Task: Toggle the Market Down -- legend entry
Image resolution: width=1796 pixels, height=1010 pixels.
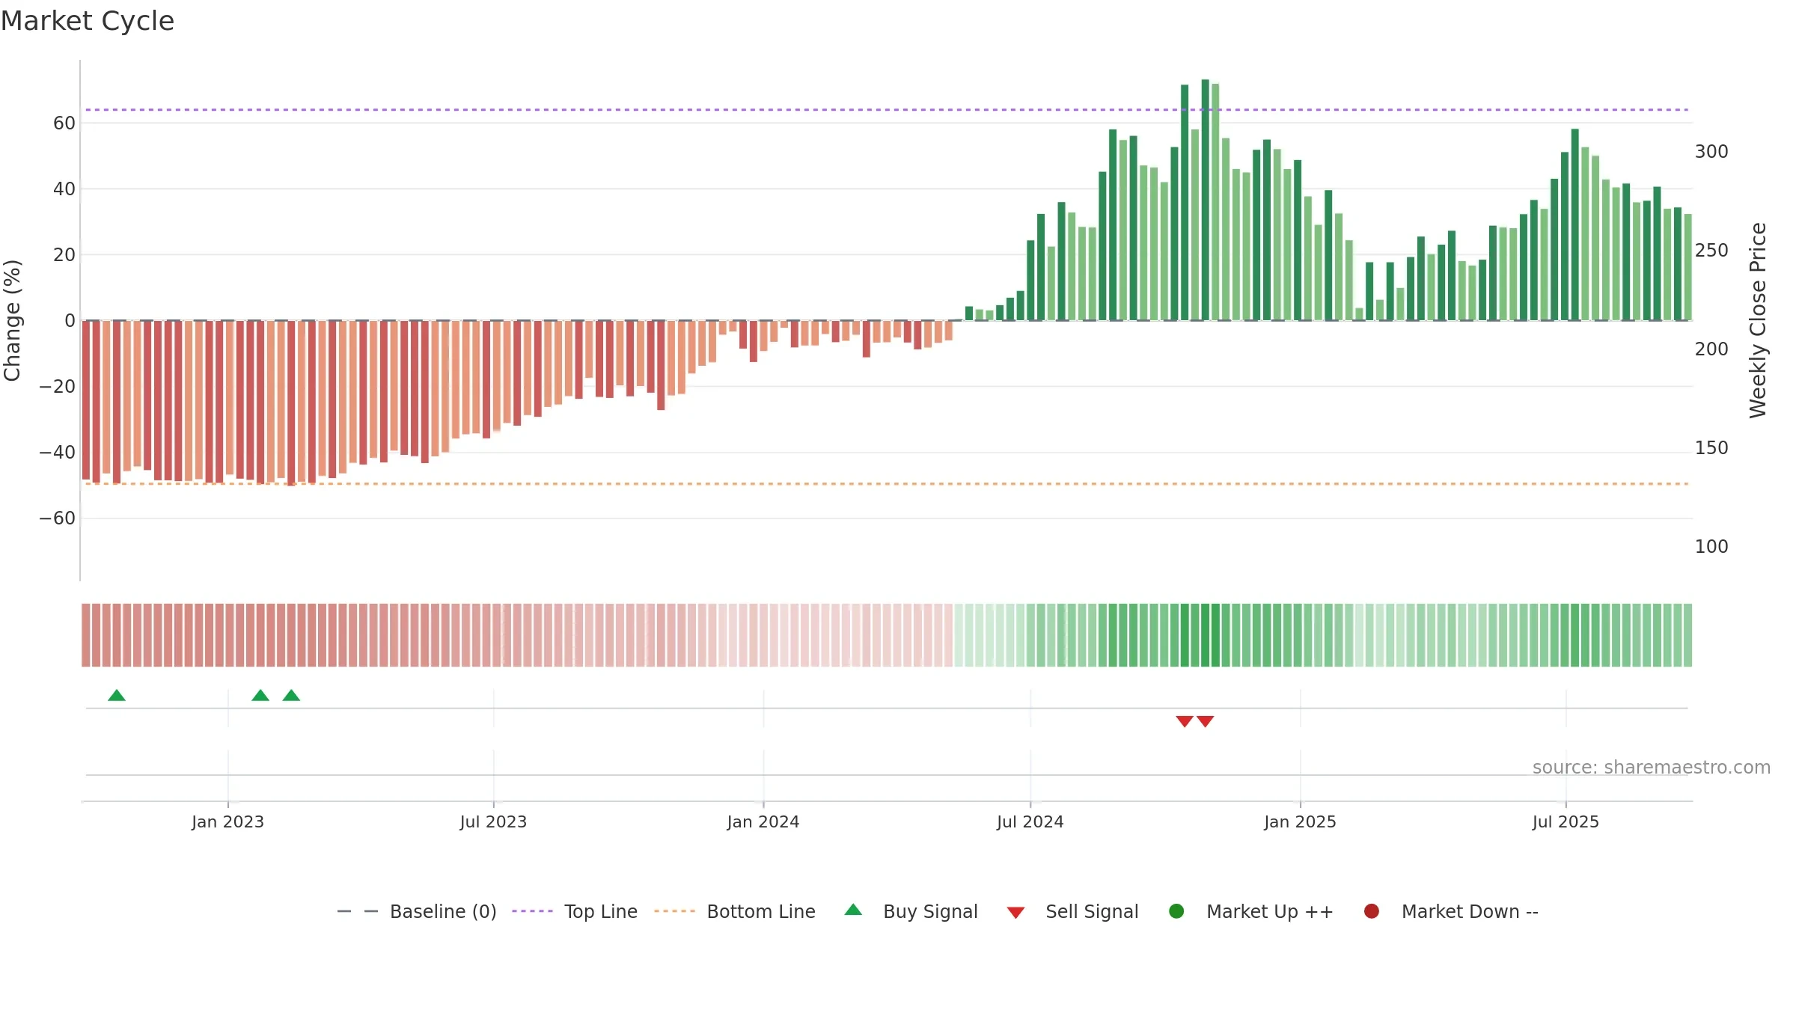Action: coord(1451,911)
